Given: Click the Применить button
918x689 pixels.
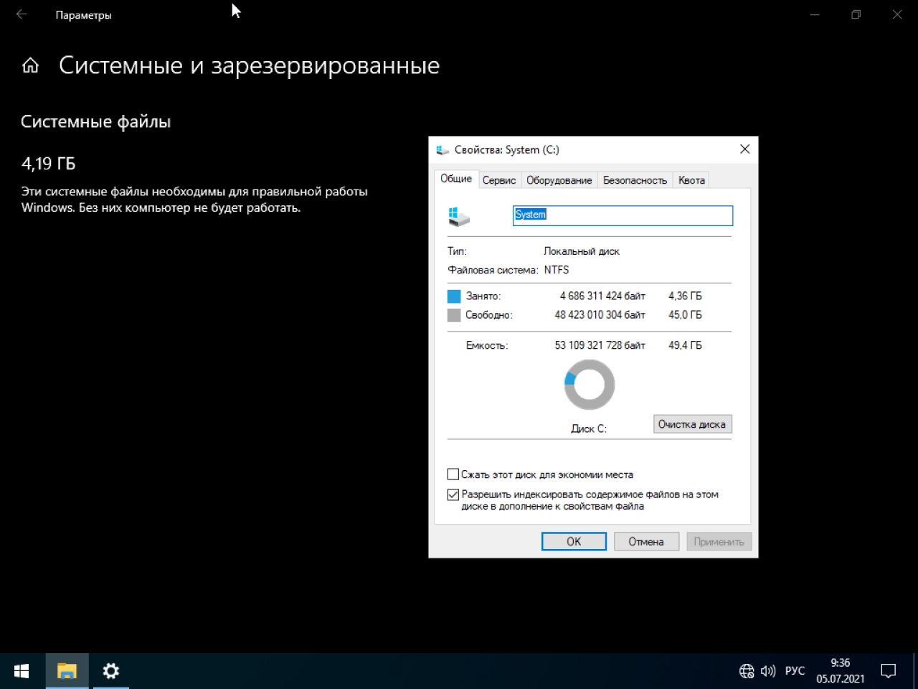Looking at the screenshot, I should (719, 542).
